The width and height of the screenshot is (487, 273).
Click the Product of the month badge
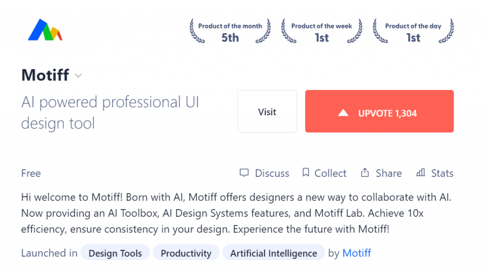230,31
